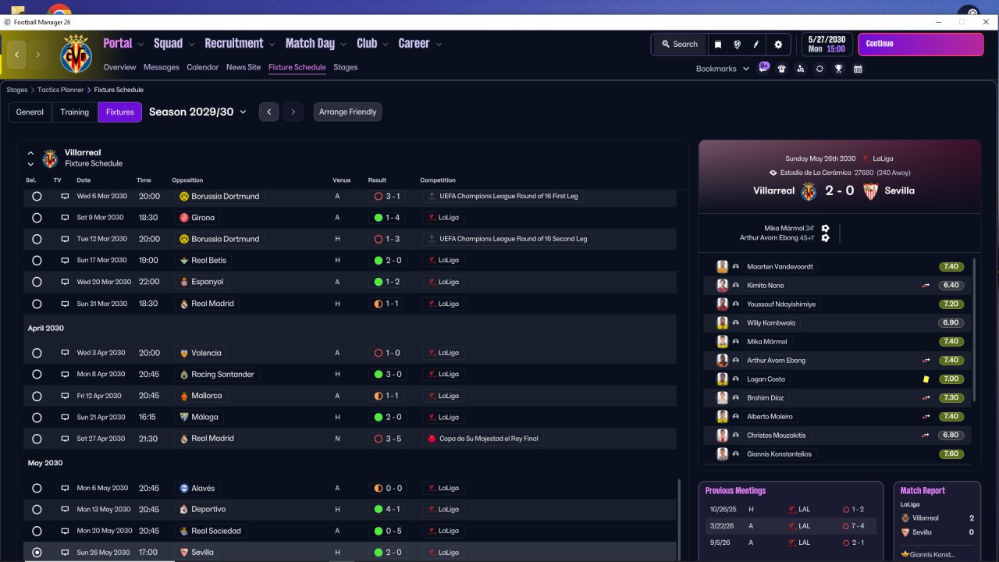The height and width of the screenshot is (562, 999).
Task: Toggle the Villarreal Fixture Schedule expander arrows
Action: coord(30,158)
